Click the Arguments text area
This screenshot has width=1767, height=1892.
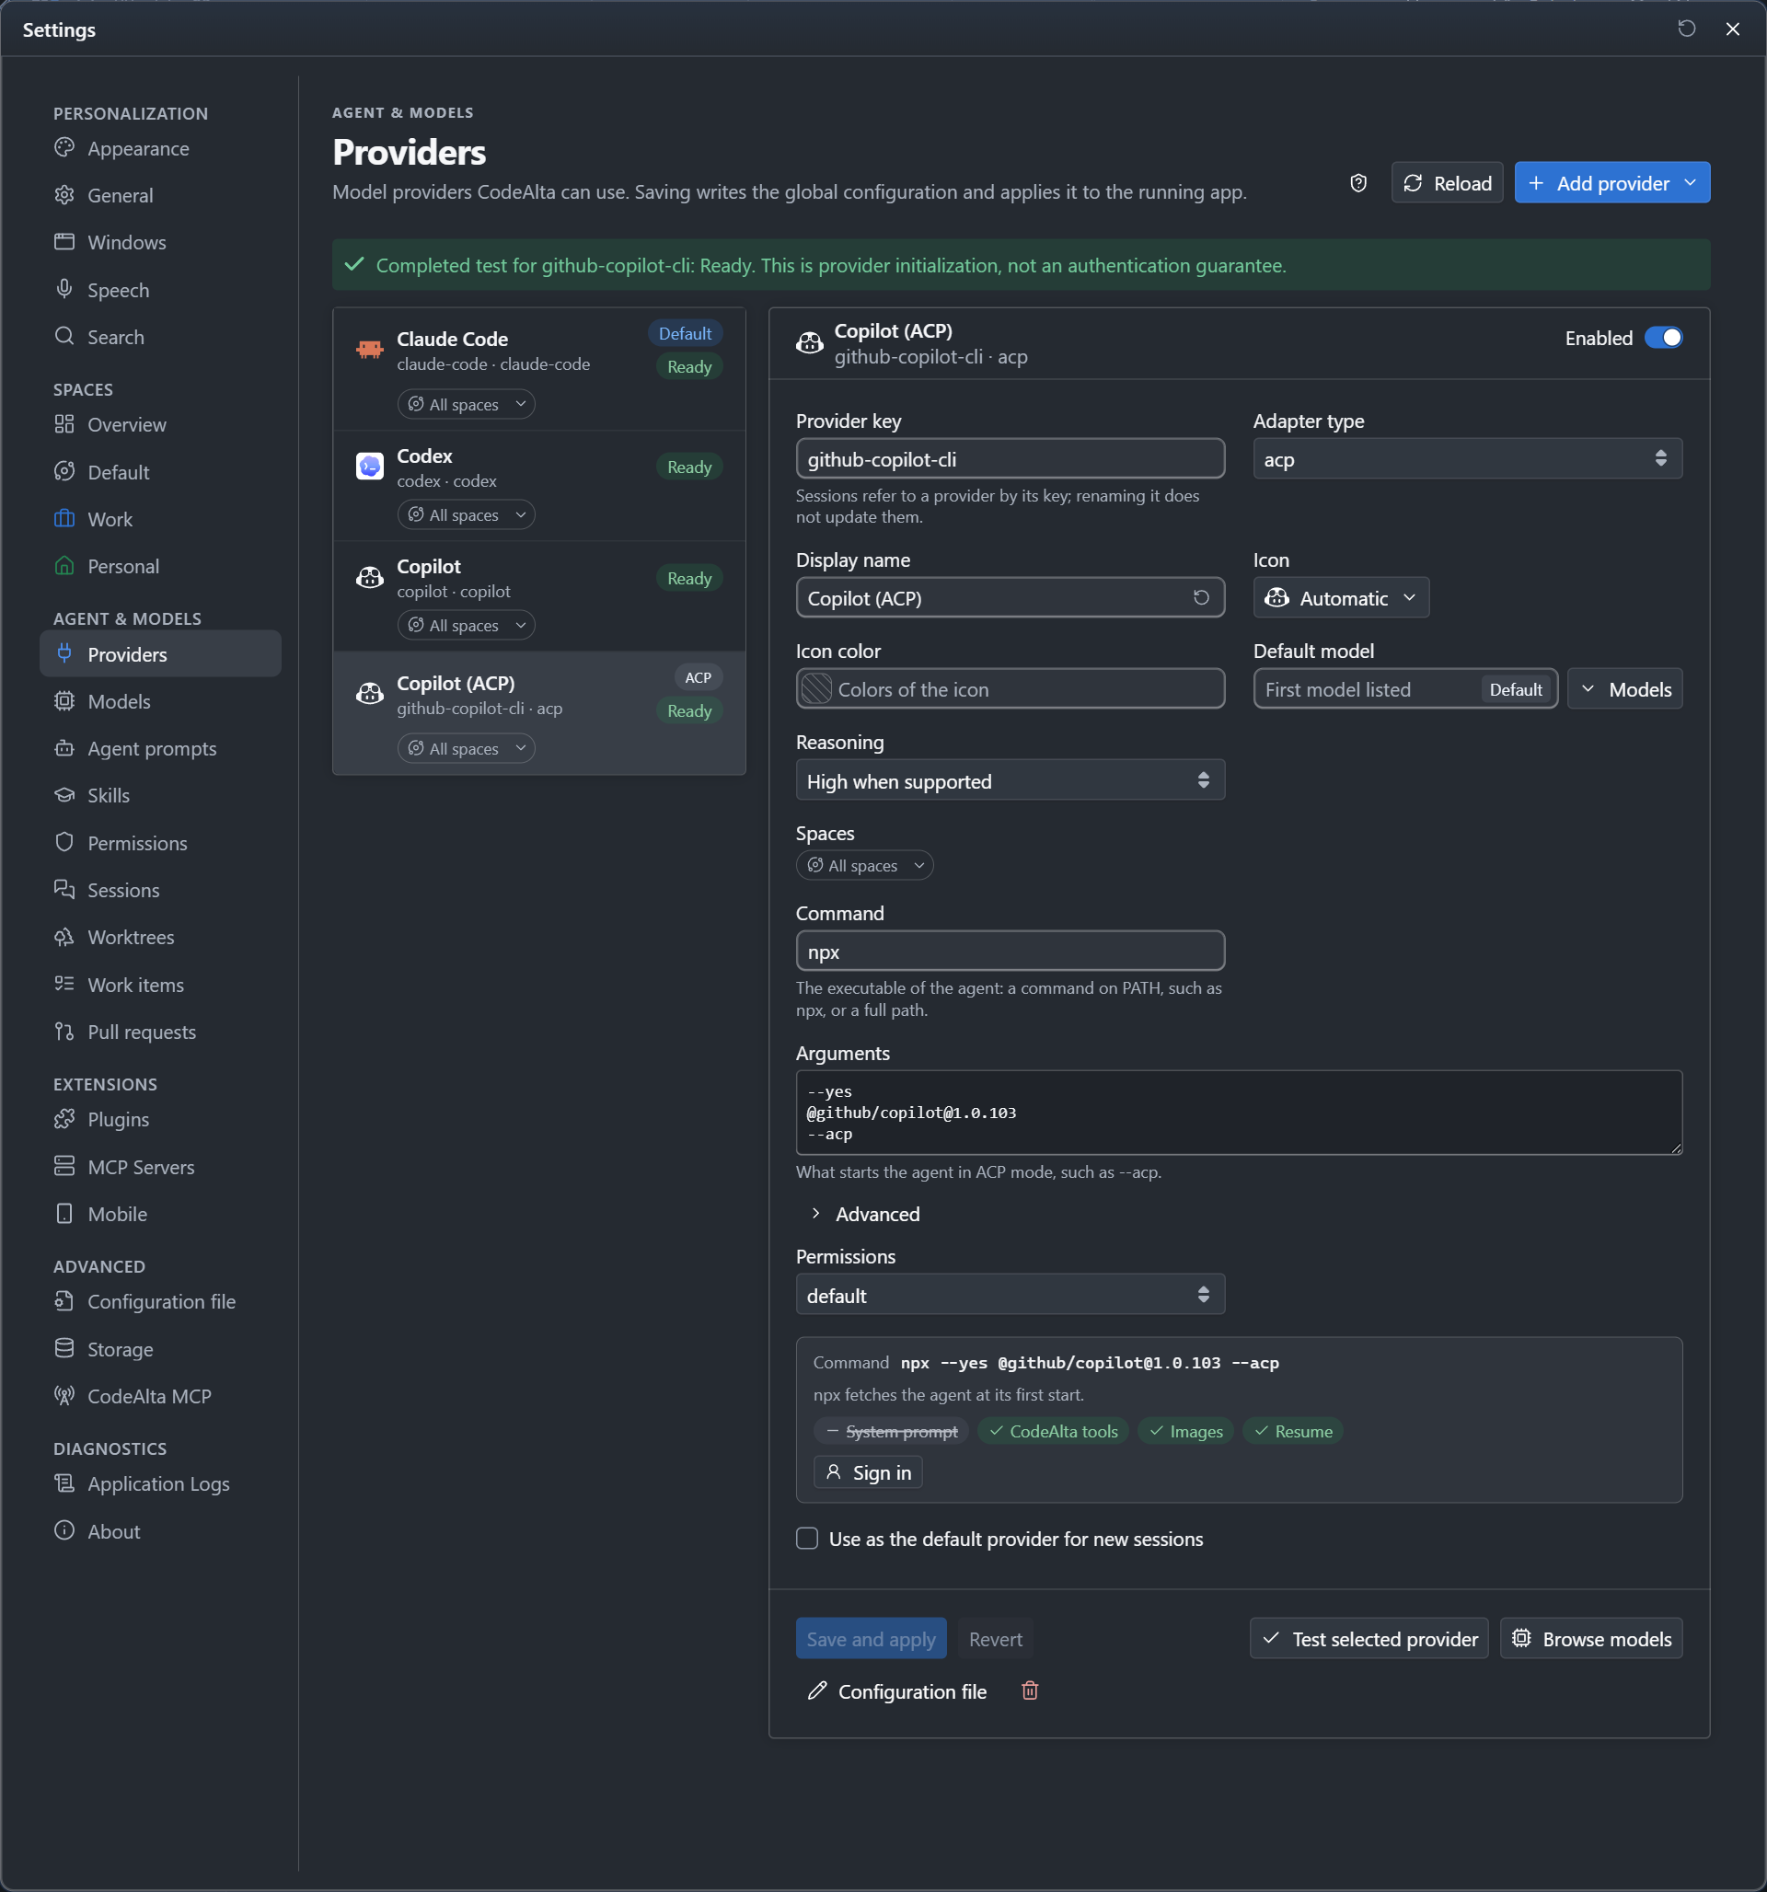1239,1113
